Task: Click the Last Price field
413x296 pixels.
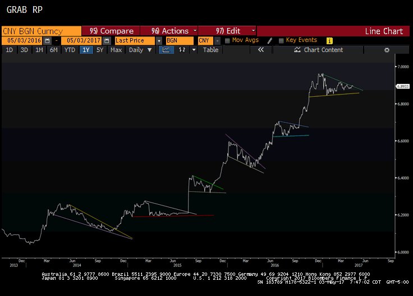Action: tap(135, 41)
